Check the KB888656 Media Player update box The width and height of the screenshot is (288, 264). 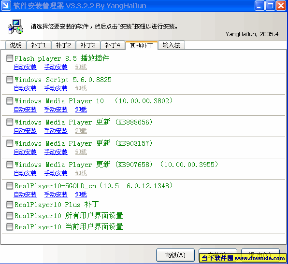[10, 122]
